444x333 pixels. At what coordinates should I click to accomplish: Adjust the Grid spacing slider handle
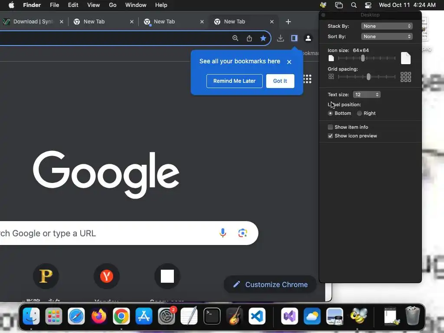(369, 77)
